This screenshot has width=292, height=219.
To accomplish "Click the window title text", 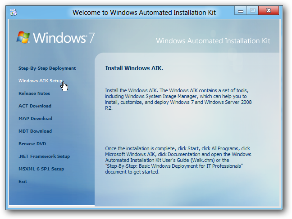I will (144, 13).
